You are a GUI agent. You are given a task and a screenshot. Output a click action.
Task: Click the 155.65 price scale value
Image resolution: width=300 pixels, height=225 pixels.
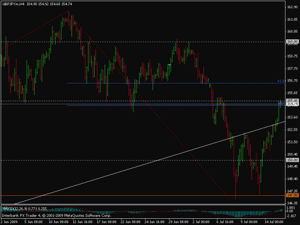[x=292, y=93]
